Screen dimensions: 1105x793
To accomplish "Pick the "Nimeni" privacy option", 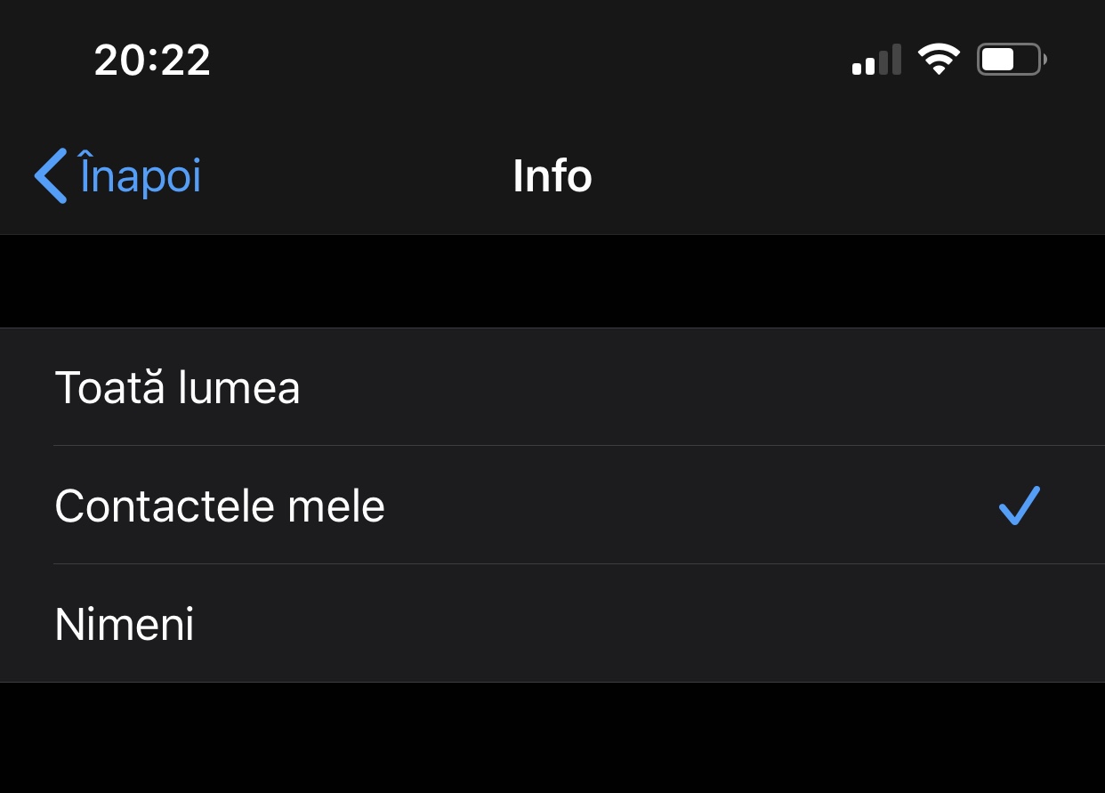I will click(x=125, y=625).
